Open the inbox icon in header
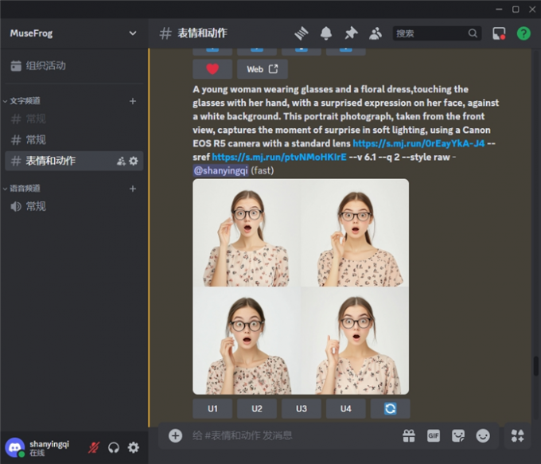541x464 pixels. 499,33
